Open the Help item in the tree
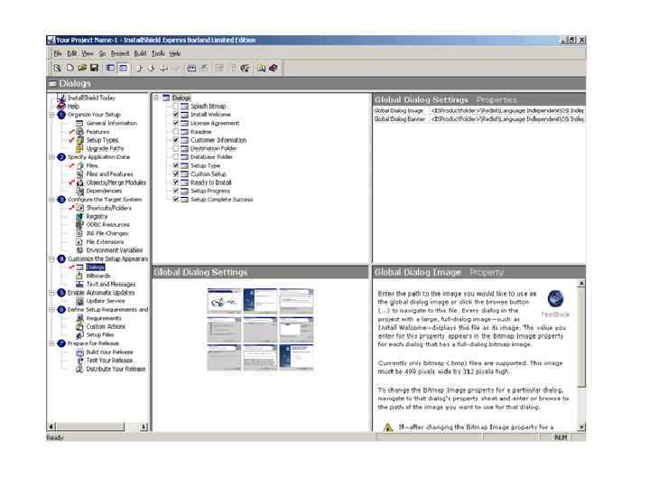This screenshot has width=650, height=488. tap(73, 107)
